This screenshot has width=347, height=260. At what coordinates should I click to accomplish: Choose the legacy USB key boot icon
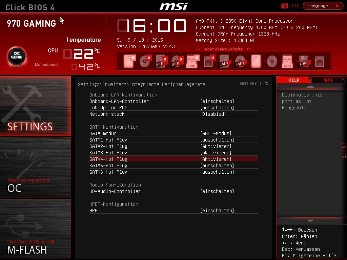[x=287, y=61]
